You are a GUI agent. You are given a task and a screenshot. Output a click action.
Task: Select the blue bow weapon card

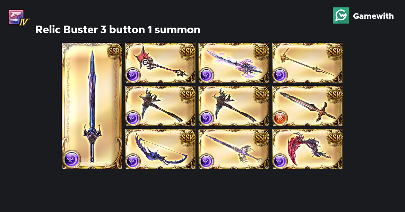click(160, 149)
